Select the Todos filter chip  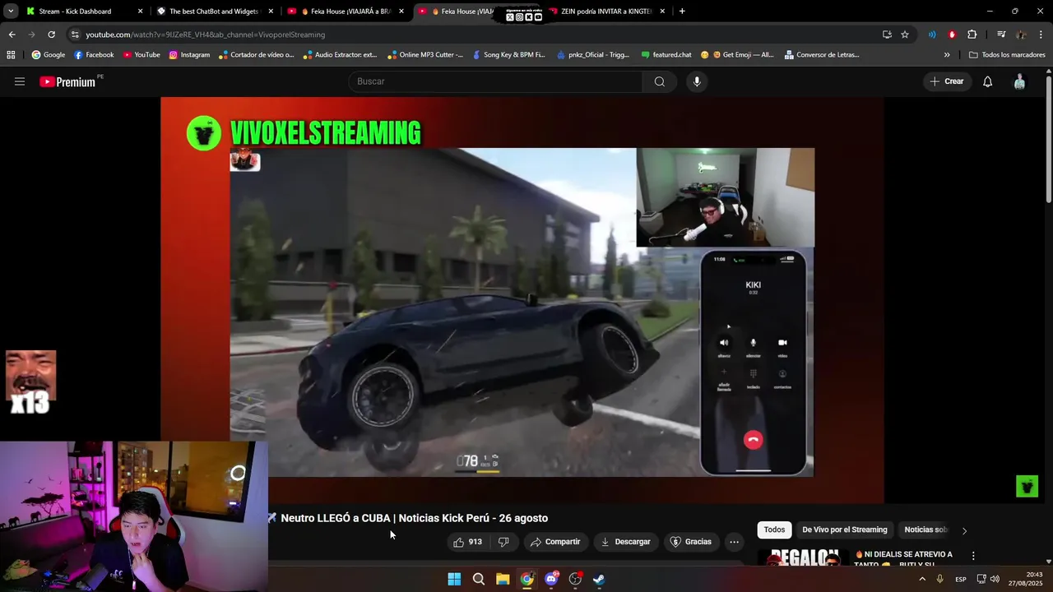pyautogui.click(x=774, y=530)
